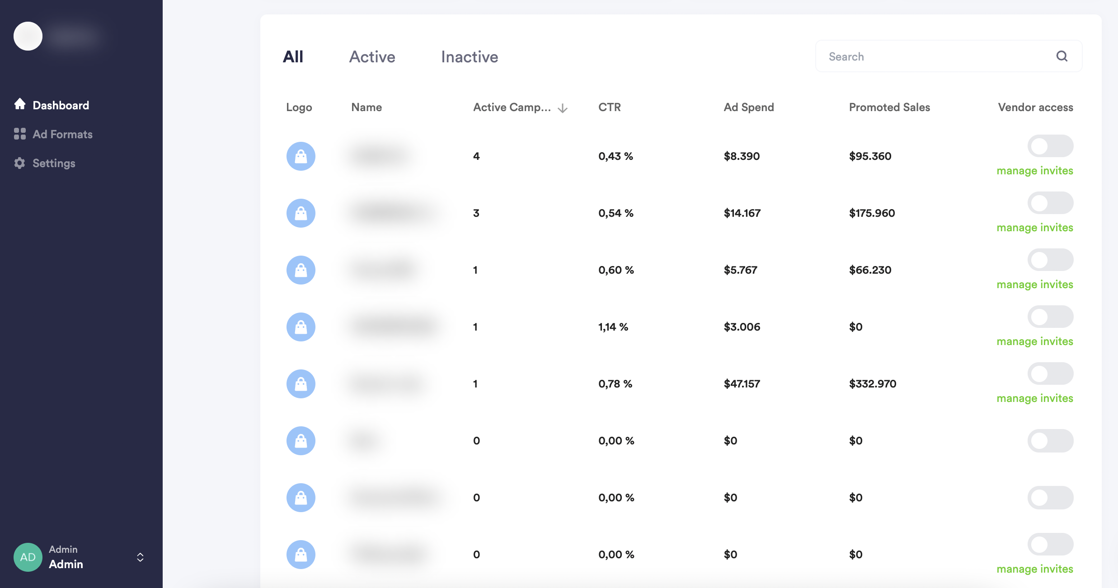
Task: Switch to the Active tab
Action: 372,57
